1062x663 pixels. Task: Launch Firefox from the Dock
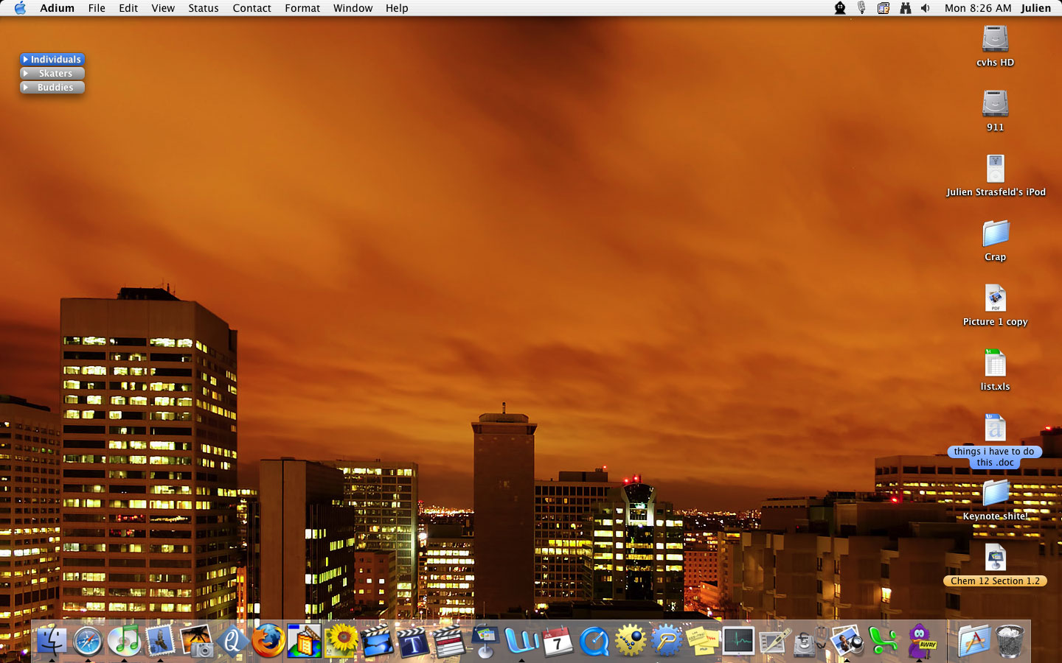click(x=268, y=640)
